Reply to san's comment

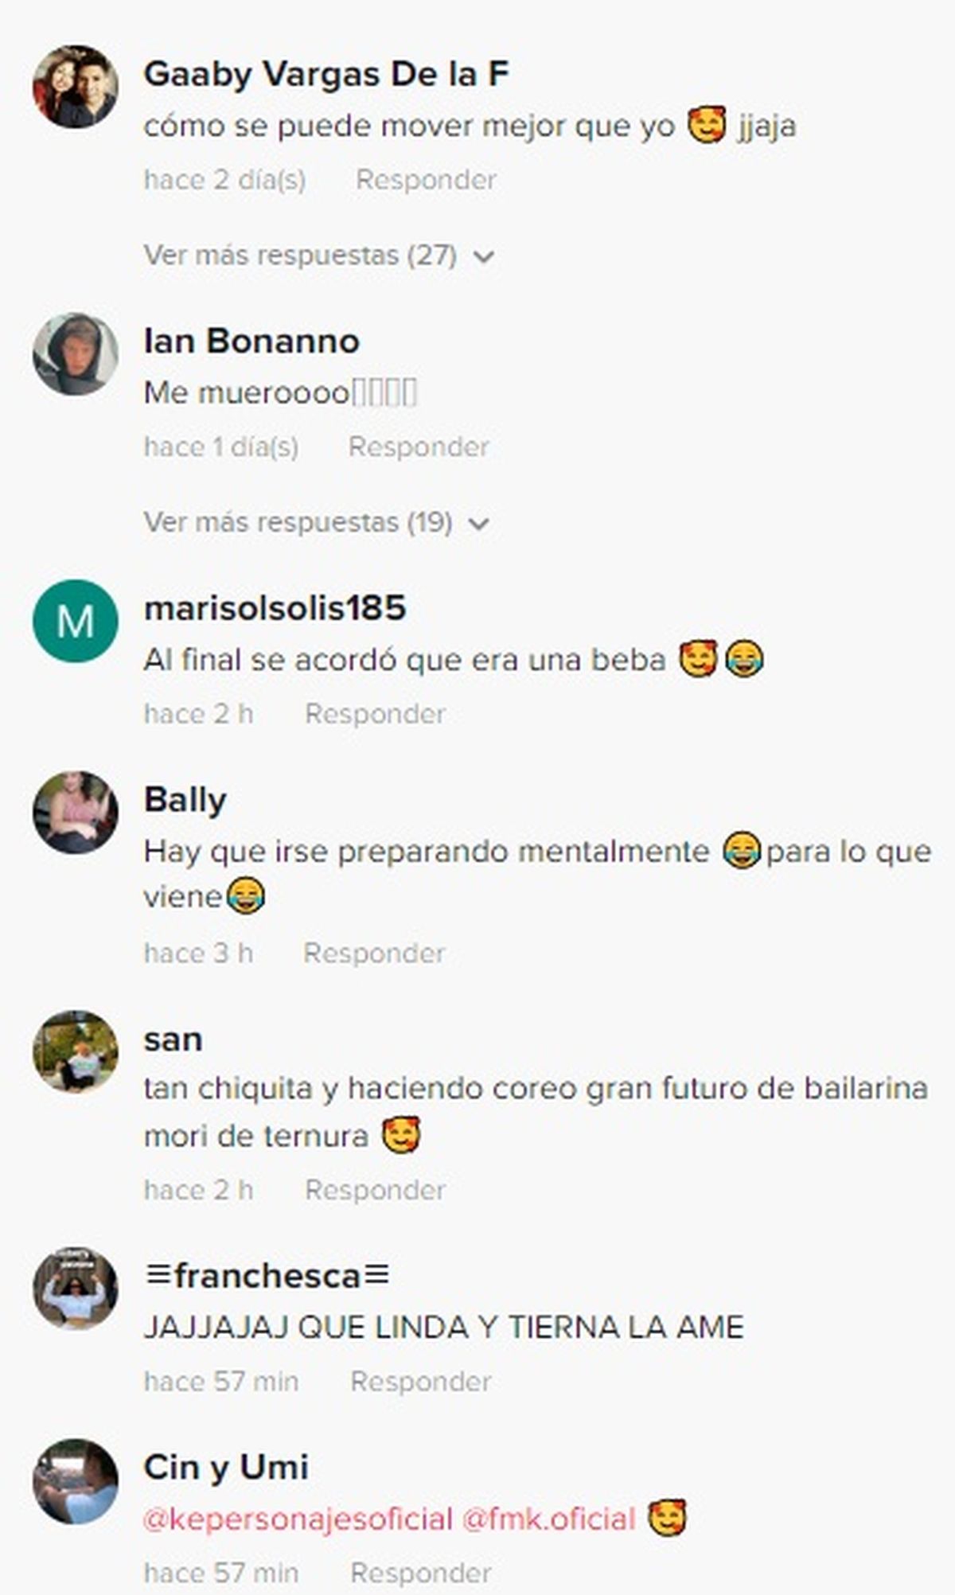pos(375,1191)
